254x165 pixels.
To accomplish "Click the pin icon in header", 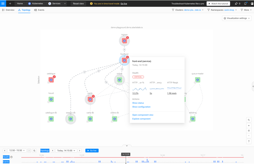I will pos(236,3).
